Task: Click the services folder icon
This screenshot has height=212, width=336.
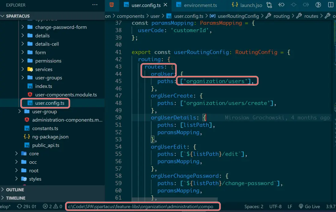Action: (x=30, y=69)
